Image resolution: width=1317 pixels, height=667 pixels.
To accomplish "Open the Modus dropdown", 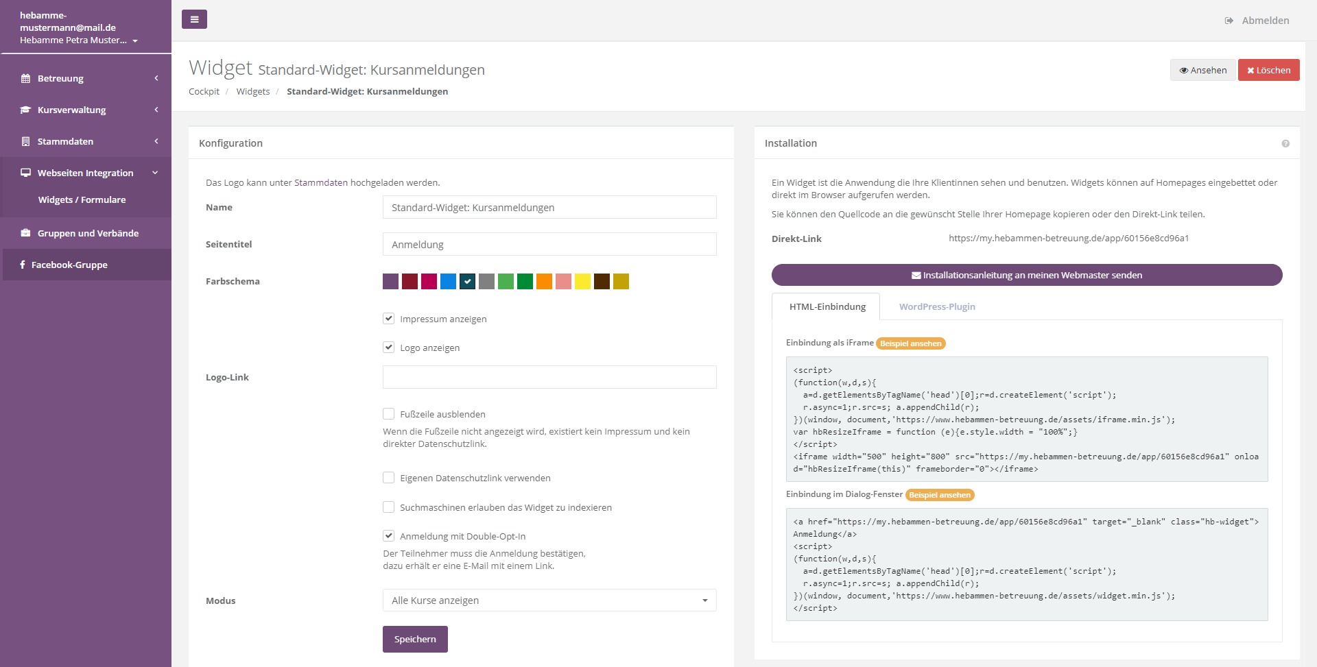I will tap(549, 601).
